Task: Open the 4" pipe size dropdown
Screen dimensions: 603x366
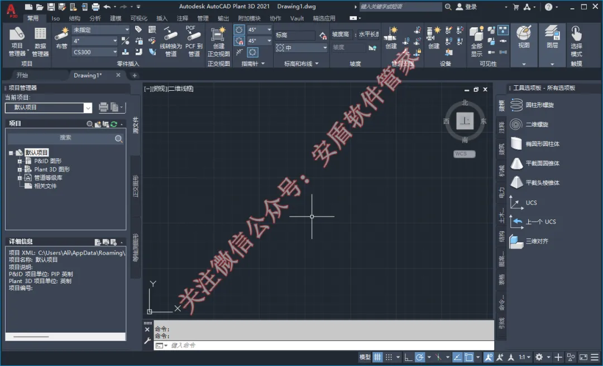Action: pyautogui.click(x=94, y=41)
